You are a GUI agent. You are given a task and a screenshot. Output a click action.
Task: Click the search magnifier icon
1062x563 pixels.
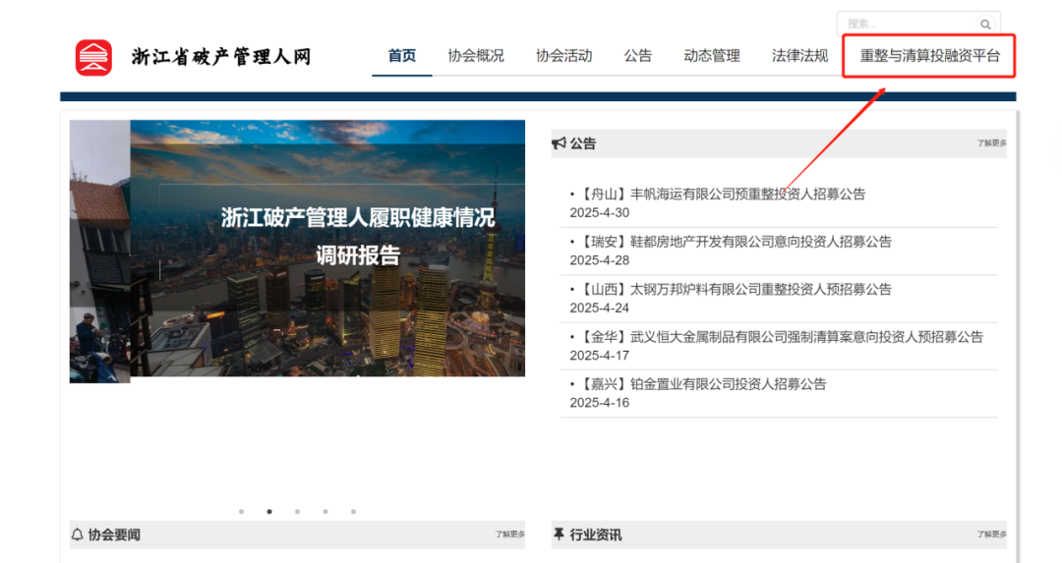click(985, 25)
